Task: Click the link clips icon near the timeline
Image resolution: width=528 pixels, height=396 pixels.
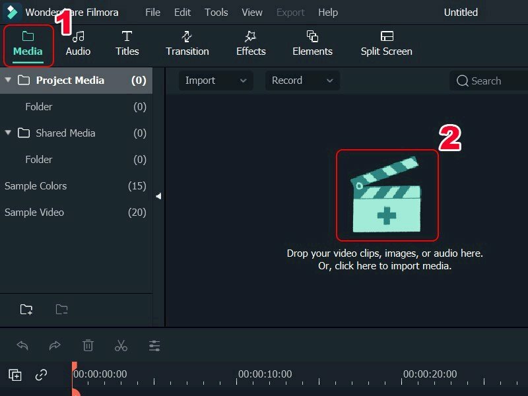Action: pos(42,375)
